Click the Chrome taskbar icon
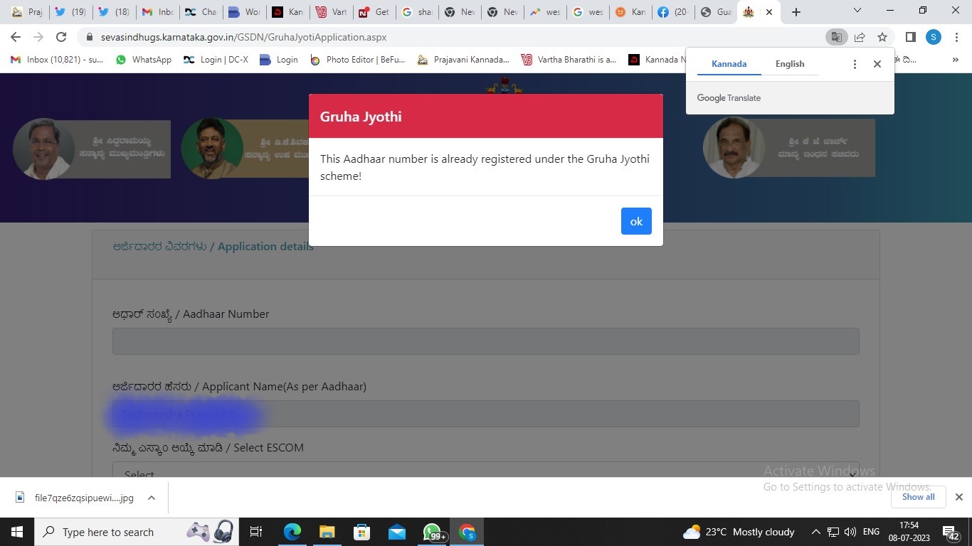Viewport: 972px width, 546px height. tap(467, 532)
